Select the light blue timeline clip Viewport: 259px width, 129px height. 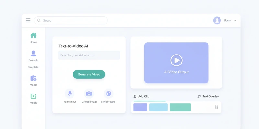[158, 107]
